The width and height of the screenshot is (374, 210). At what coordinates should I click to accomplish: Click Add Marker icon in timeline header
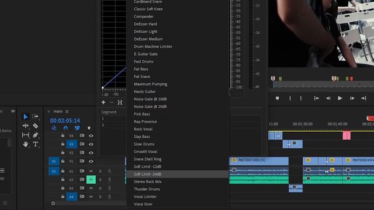pos(89,128)
